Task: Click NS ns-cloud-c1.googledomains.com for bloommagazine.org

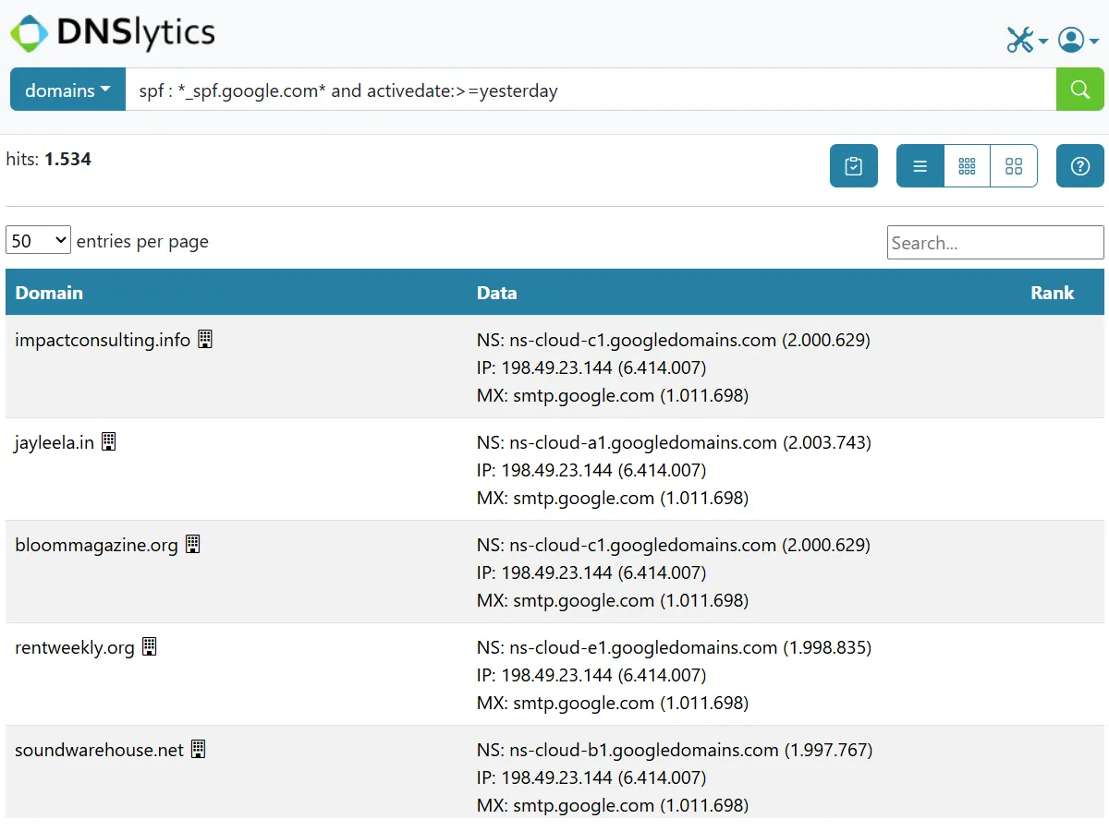Action: [x=642, y=545]
